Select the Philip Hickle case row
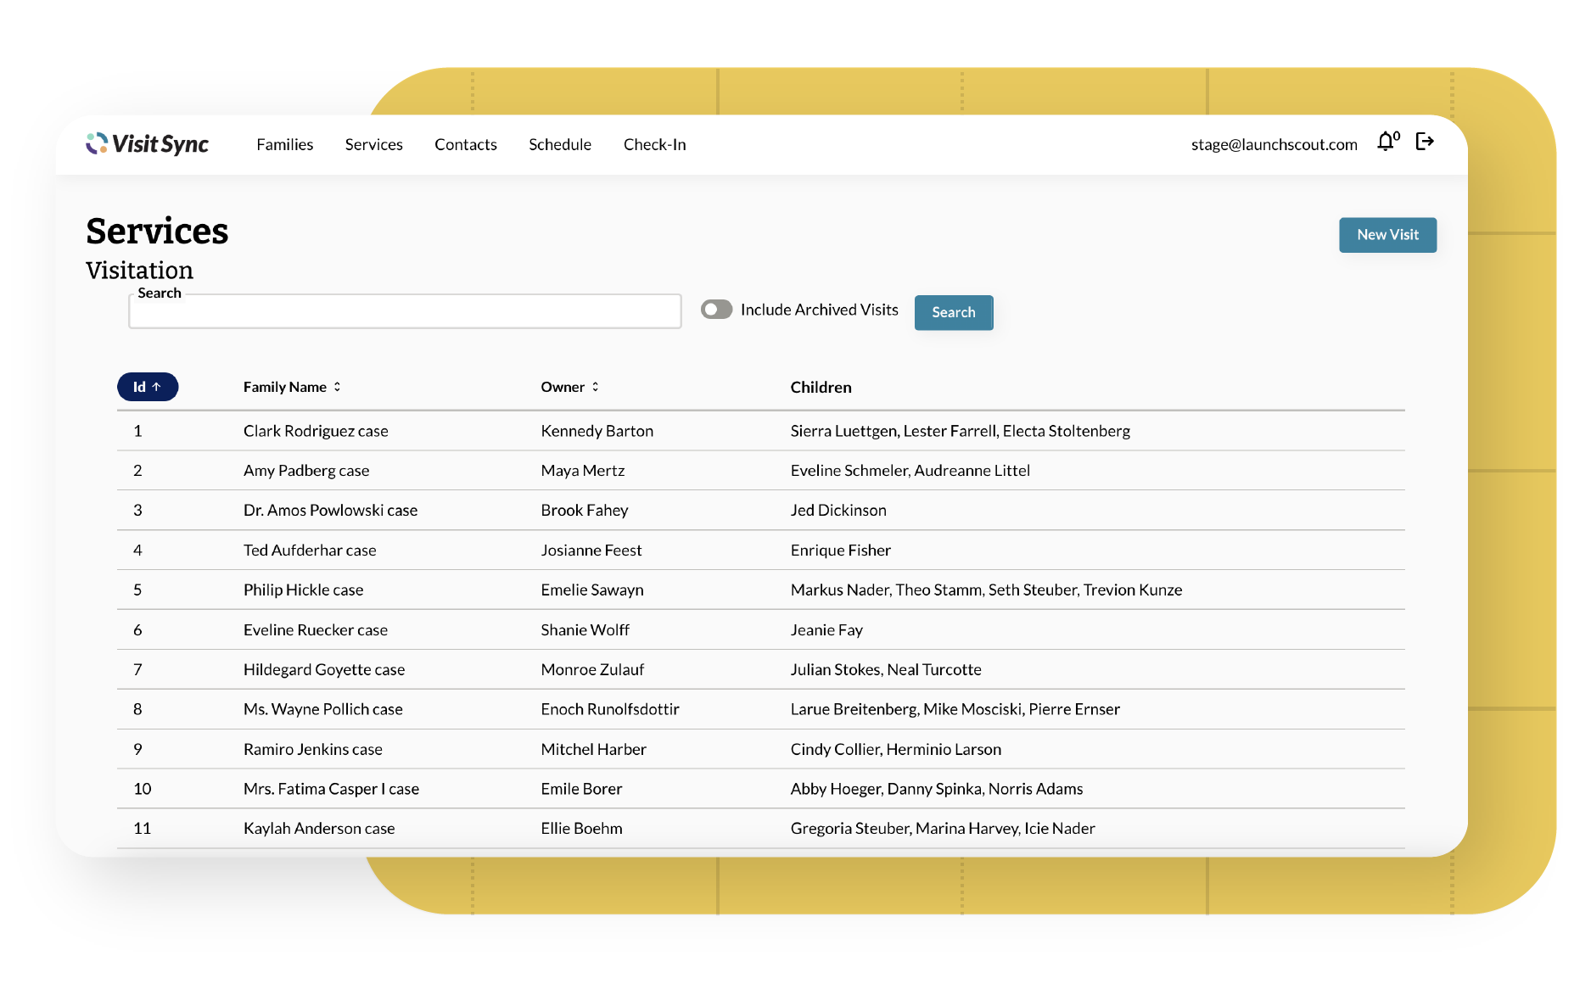 pos(303,590)
